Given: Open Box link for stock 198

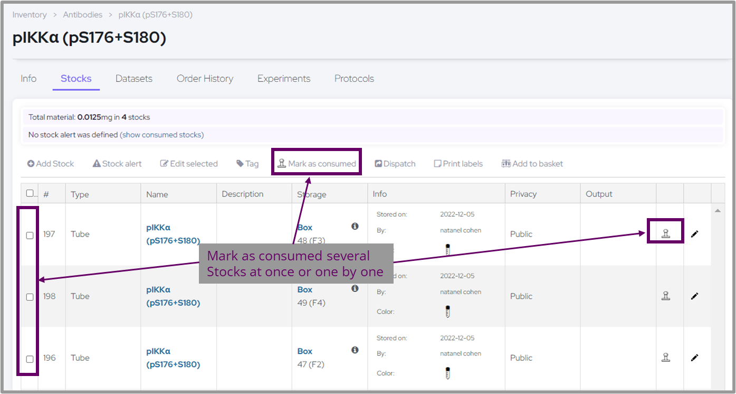Looking at the screenshot, I should (305, 289).
